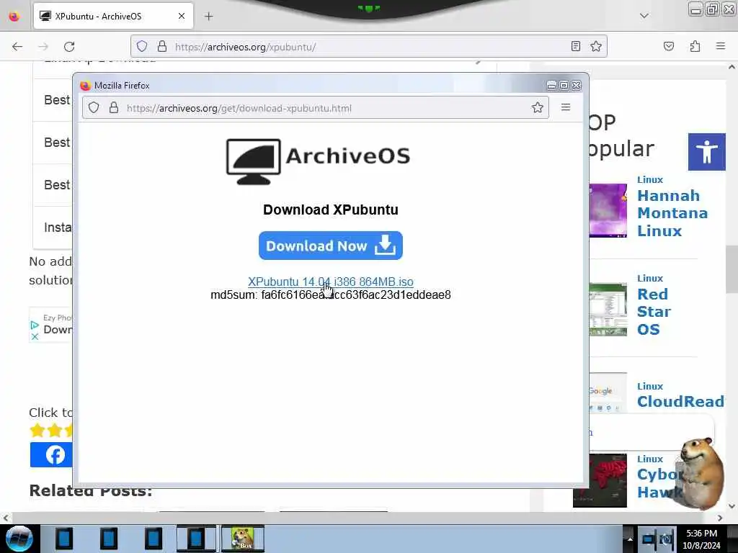Share on Facebook button
This screenshot has width=738, height=553.
click(51, 455)
